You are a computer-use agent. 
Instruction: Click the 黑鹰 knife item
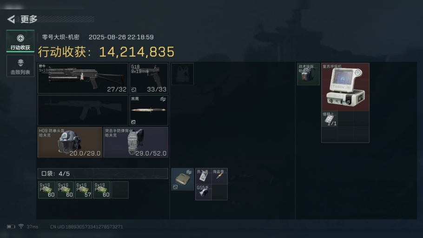tap(149, 110)
